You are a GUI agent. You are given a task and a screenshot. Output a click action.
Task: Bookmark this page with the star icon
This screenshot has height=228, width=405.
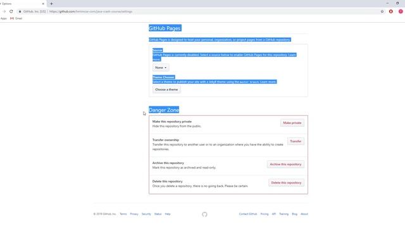382,11
